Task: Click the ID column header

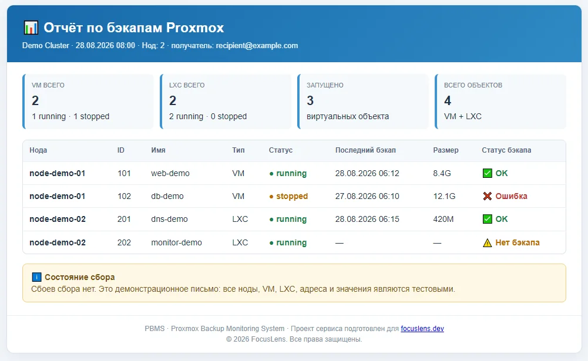Action: (121, 150)
